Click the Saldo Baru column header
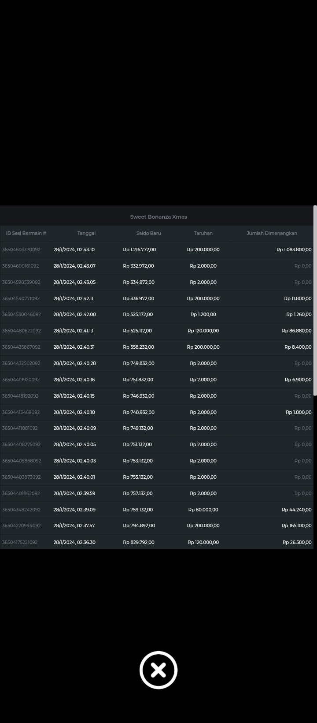This screenshot has width=317, height=723. [148, 233]
